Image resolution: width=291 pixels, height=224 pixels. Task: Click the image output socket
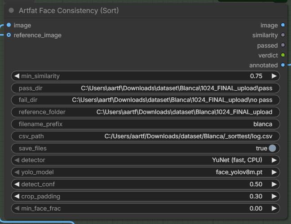[x=283, y=25]
